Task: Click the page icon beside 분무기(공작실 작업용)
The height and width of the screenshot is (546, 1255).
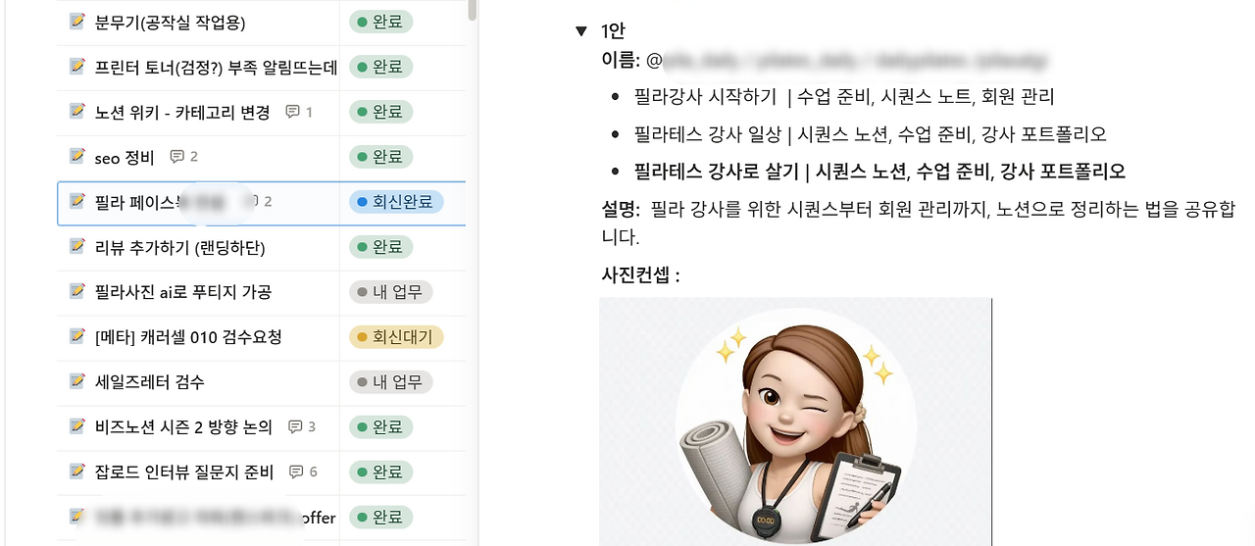Action: tap(77, 21)
